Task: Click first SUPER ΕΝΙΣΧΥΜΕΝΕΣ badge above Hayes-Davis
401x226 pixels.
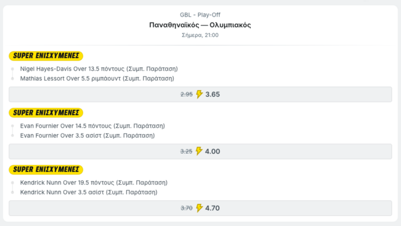Action: (46, 56)
